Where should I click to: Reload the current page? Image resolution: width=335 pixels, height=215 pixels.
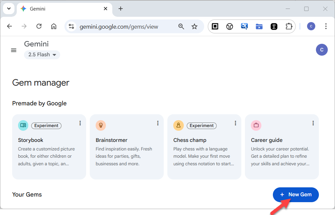pos(39,26)
